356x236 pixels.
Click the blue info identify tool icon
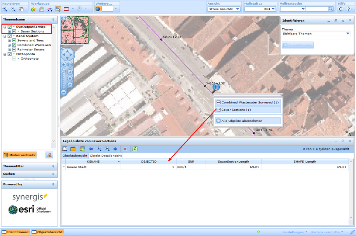click(98, 9)
